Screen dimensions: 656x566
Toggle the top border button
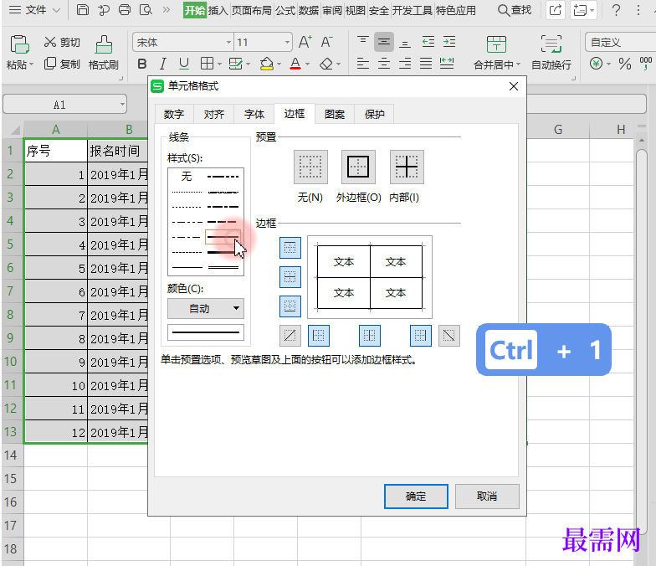click(x=290, y=248)
